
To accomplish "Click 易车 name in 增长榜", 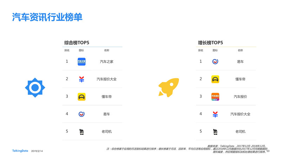I will pos(240,62).
